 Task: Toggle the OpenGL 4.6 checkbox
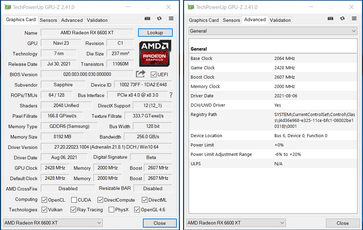click(137, 210)
